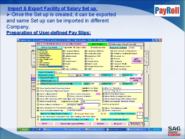Viewport: 185px width, 139px height.
Task: Open Align dropdown in Employee Photo row
Action: 100,84
